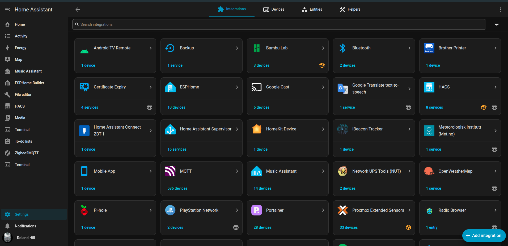
Task: Open 14 devices under Music Assistant
Action: [263, 188]
